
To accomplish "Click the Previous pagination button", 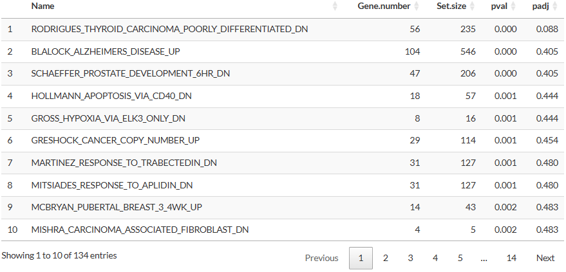I will click(x=321, y=258).
